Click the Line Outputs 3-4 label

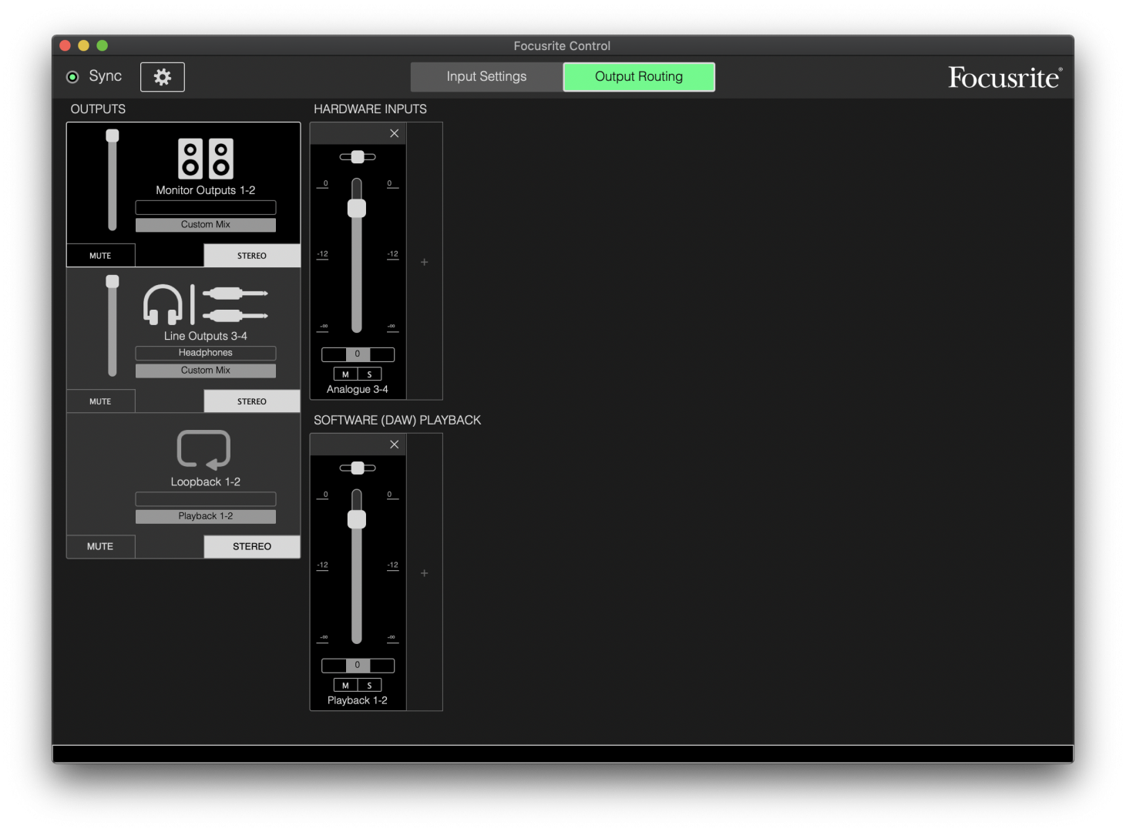click(x=206, y=336)
